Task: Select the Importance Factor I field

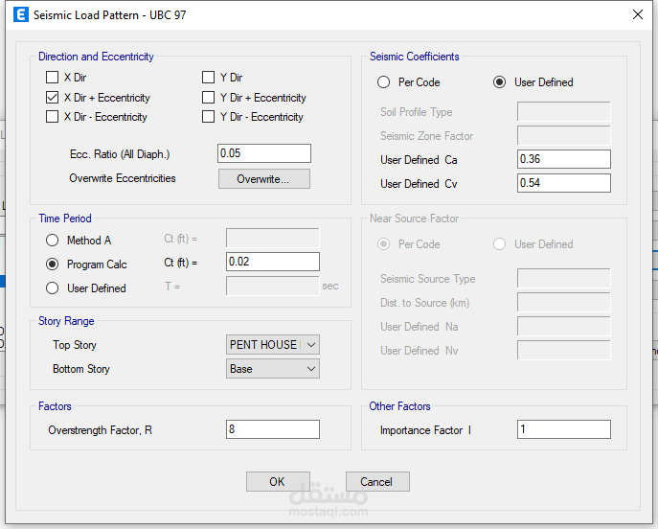Action: point(563,430)
